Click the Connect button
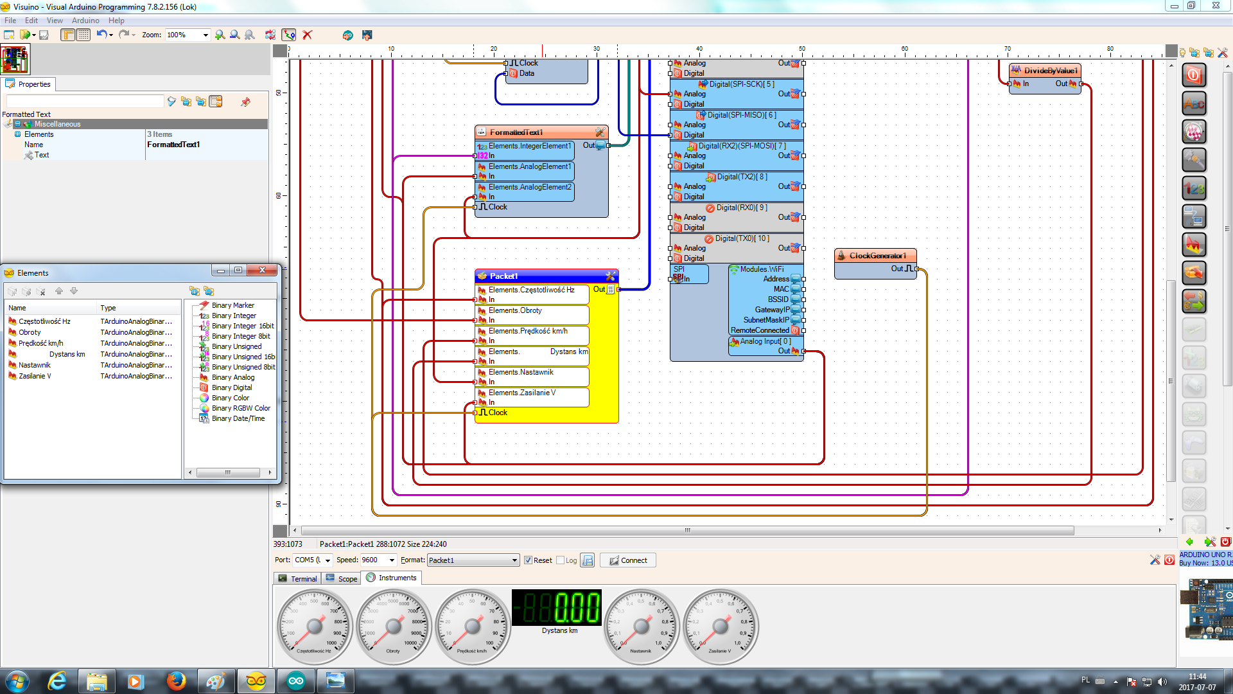 point(628,560)
